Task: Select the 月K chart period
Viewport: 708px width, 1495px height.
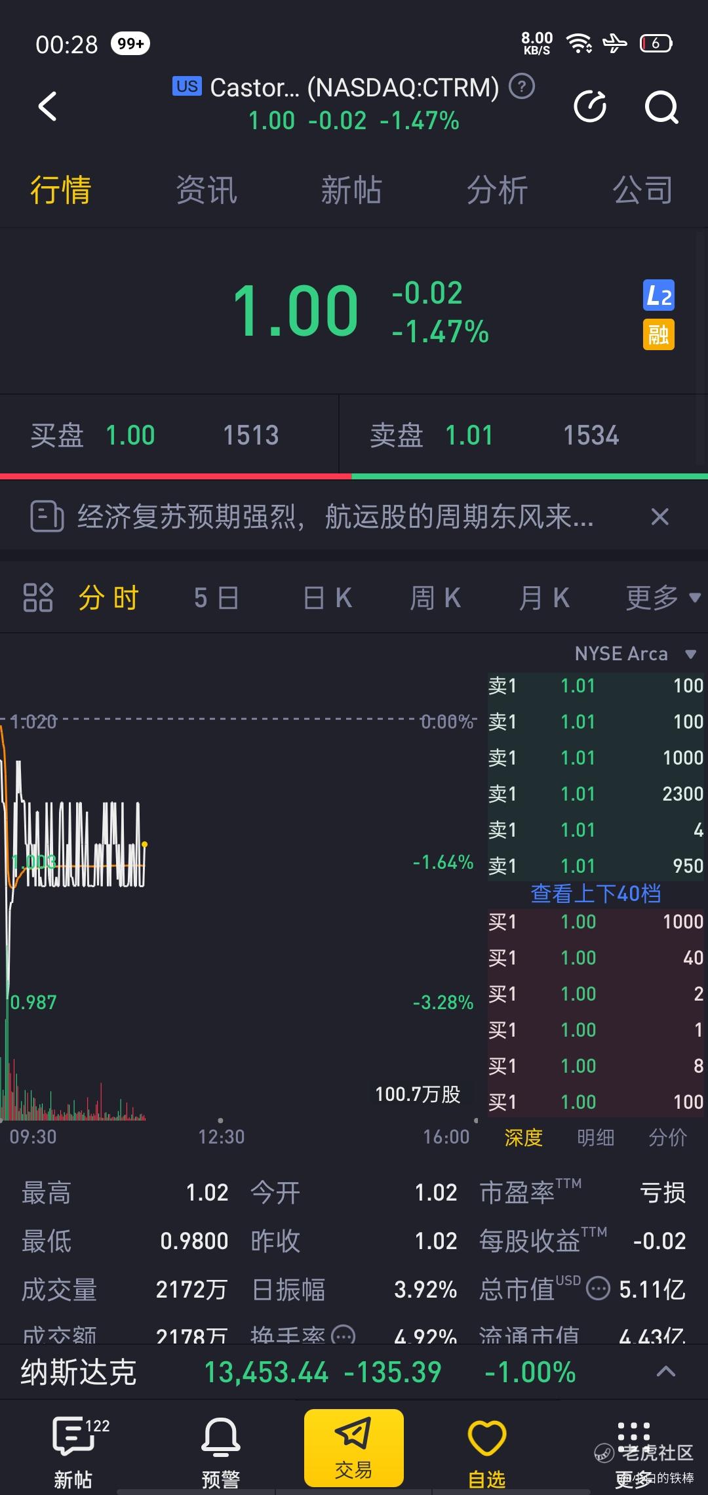Action: 544,598
